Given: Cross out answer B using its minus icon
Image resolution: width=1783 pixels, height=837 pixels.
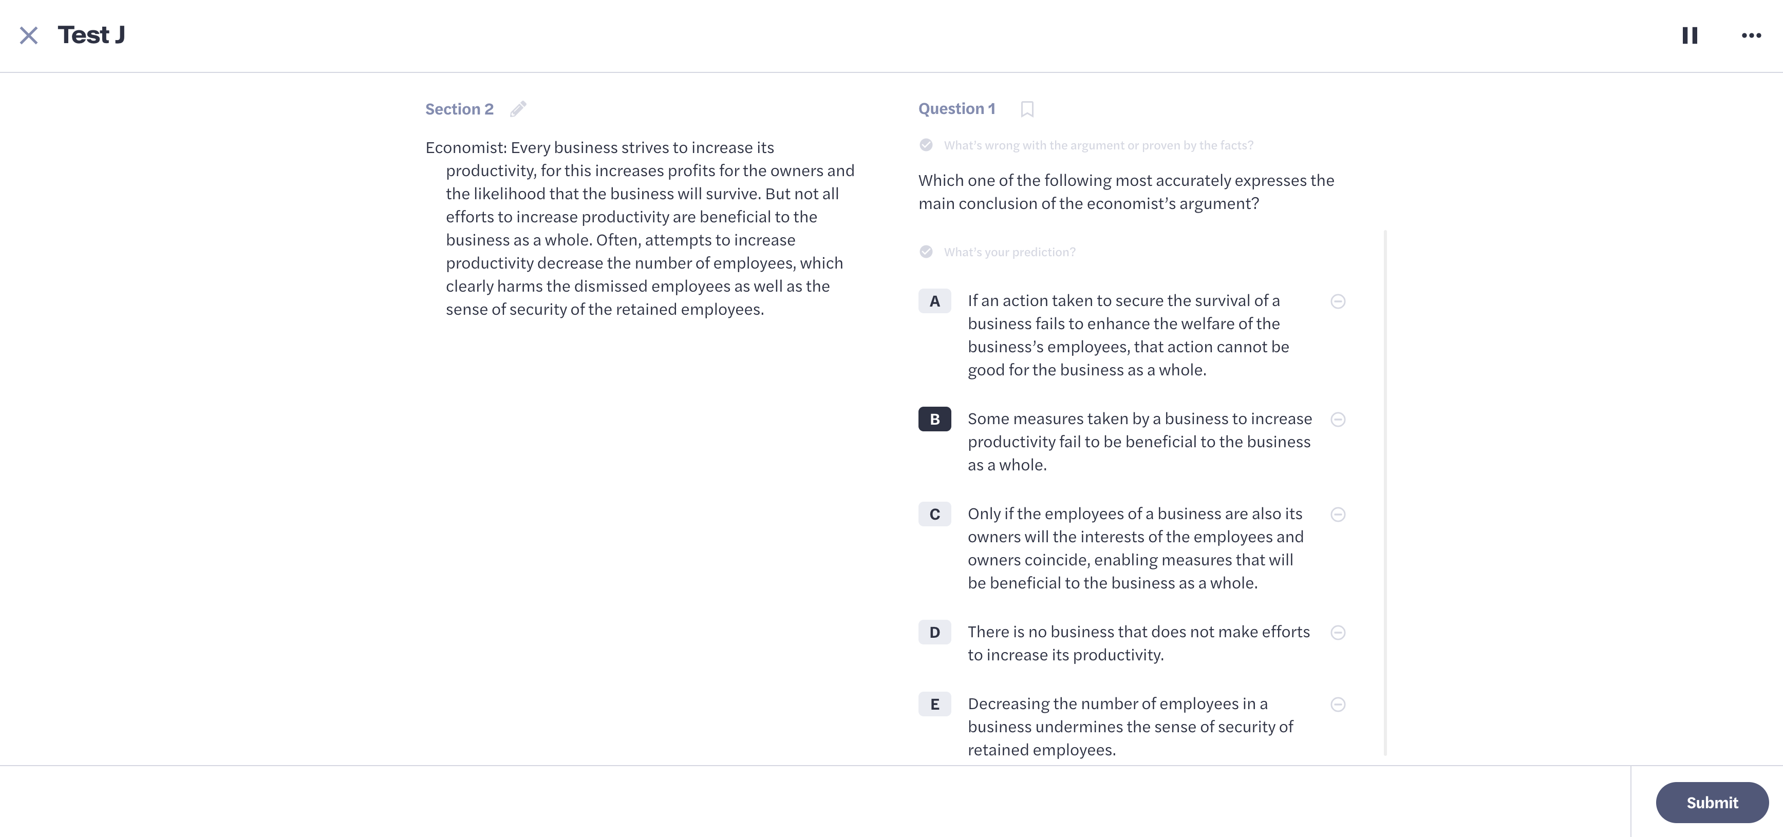Looking at the screenshot, I should (x=1338, y=419).
